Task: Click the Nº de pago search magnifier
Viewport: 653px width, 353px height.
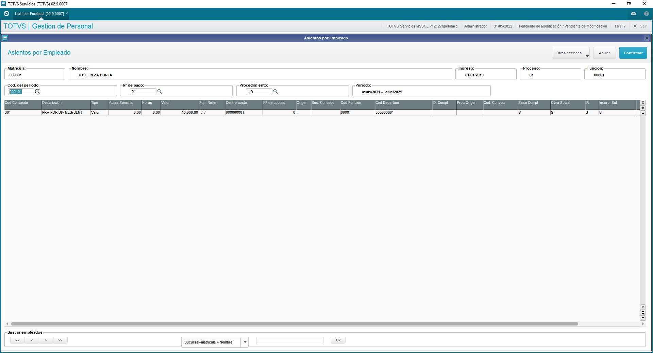Action: (x=160, y=92)
